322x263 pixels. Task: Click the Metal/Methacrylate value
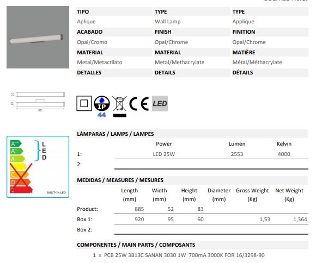[179, 62]
